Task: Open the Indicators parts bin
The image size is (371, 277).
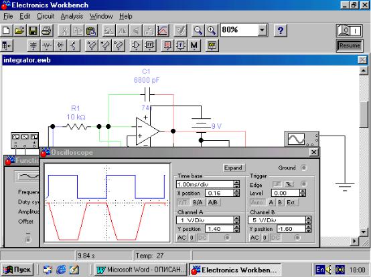Action: [x=167, y=45]
